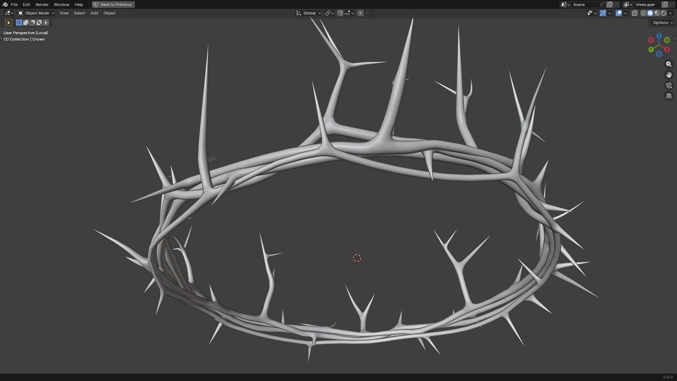This screenshot has height=381, width=677.
Task: Click the 3D cursor in viewport
Action: pos(357,258)
